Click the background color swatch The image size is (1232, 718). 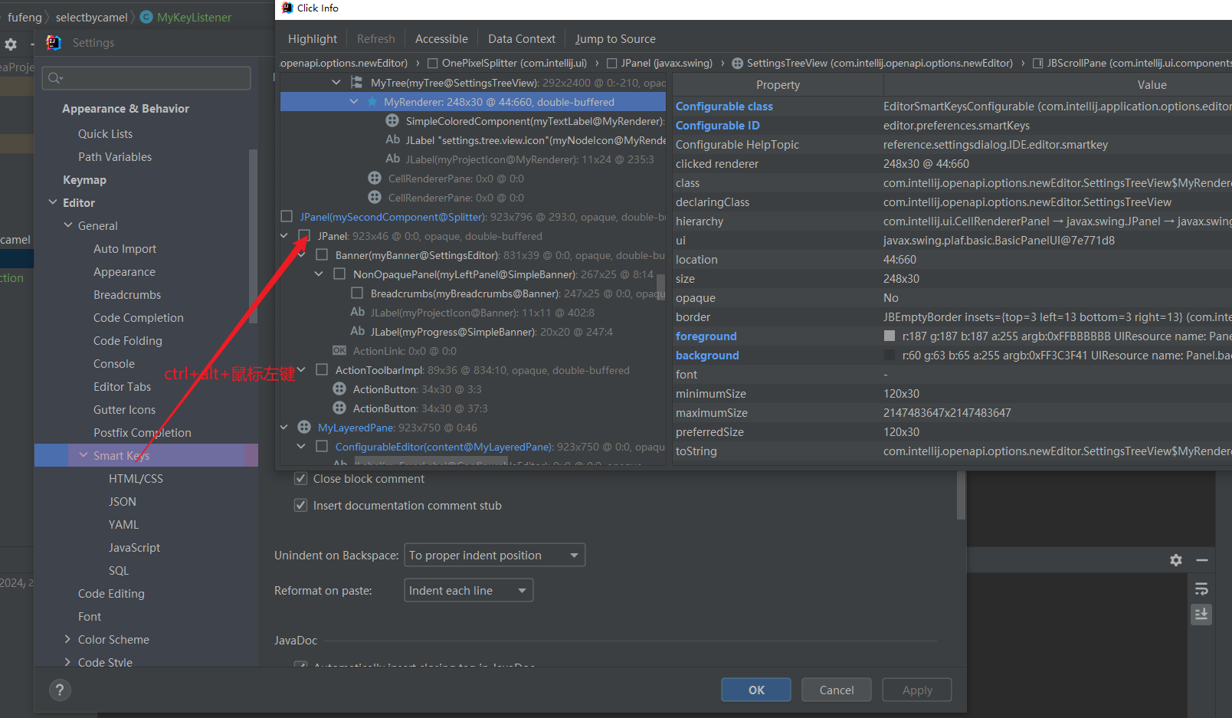click(890, 355)
